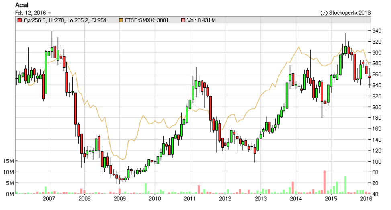The width and height of the screenshot is (391, 210).
Task: Click the 300 price axis label
Action: coord(377,53)
